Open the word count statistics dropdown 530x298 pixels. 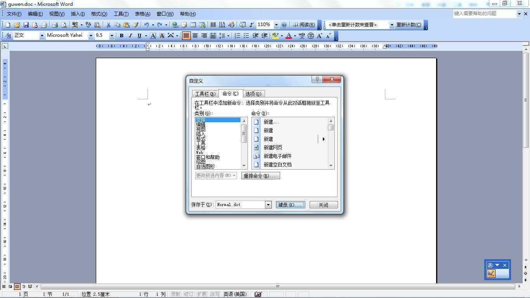click(392, 25)
